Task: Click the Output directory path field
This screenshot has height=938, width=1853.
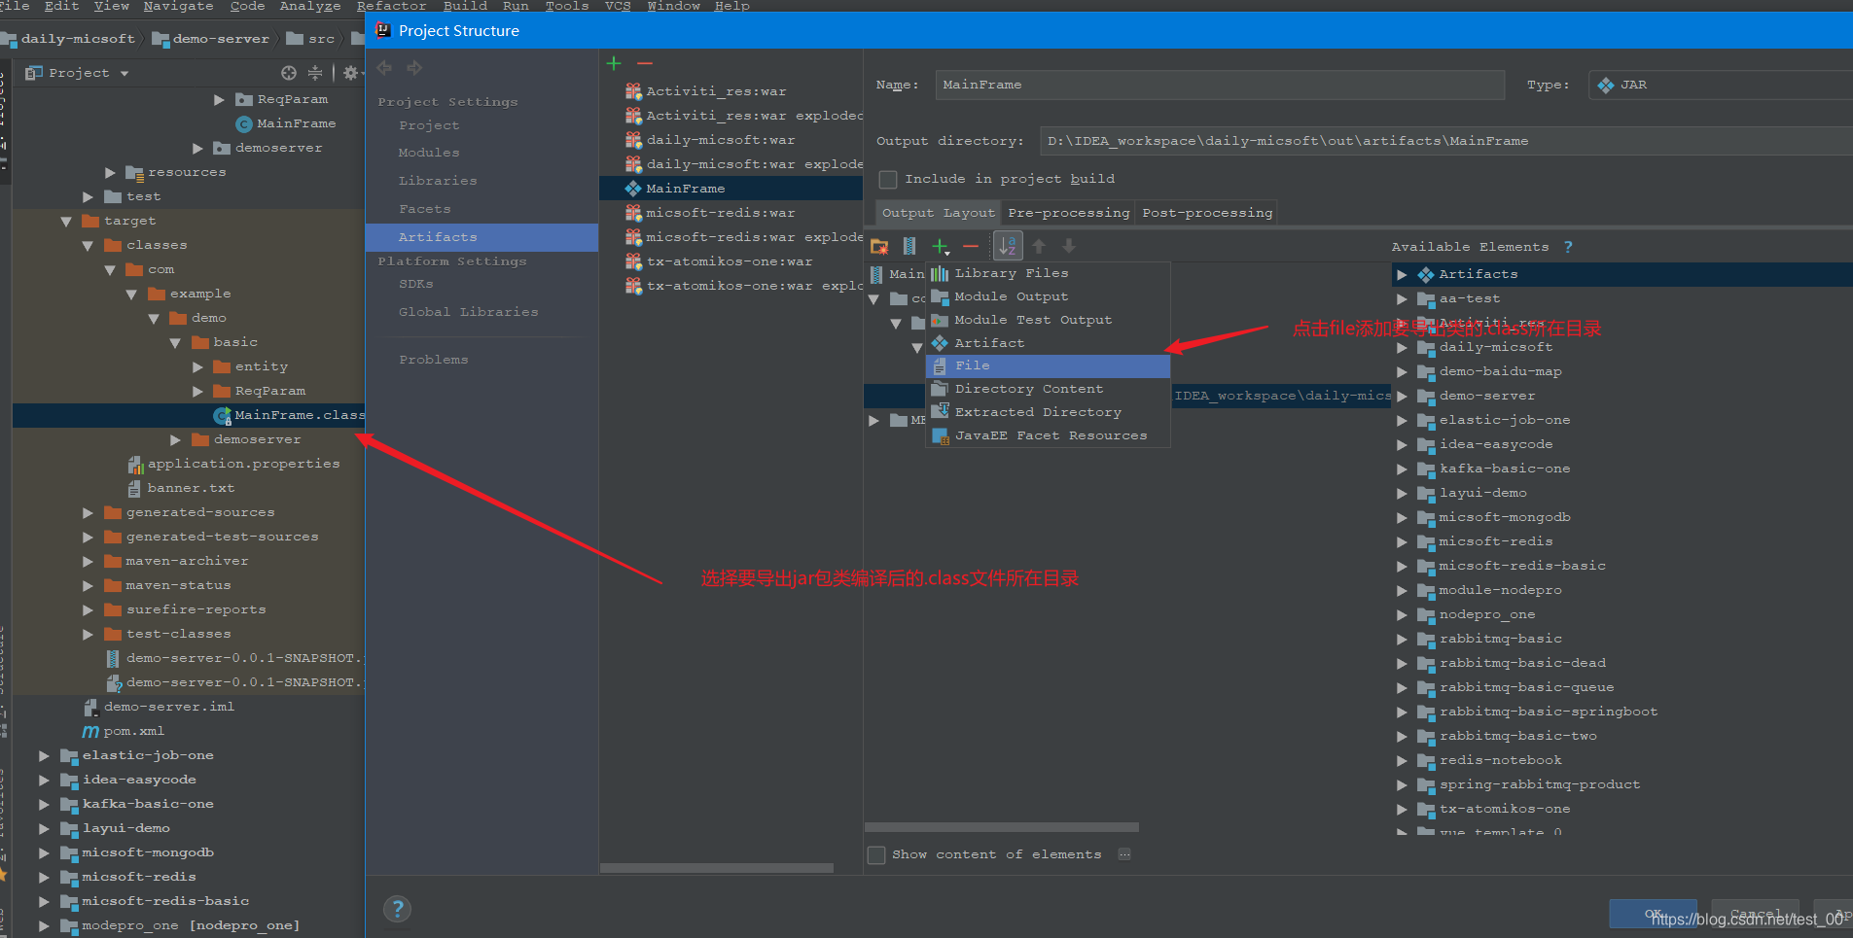Action: click(x=1445, y=141)
